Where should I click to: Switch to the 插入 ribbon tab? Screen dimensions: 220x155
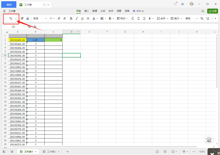pyautogui.click(x=87, y=11)
